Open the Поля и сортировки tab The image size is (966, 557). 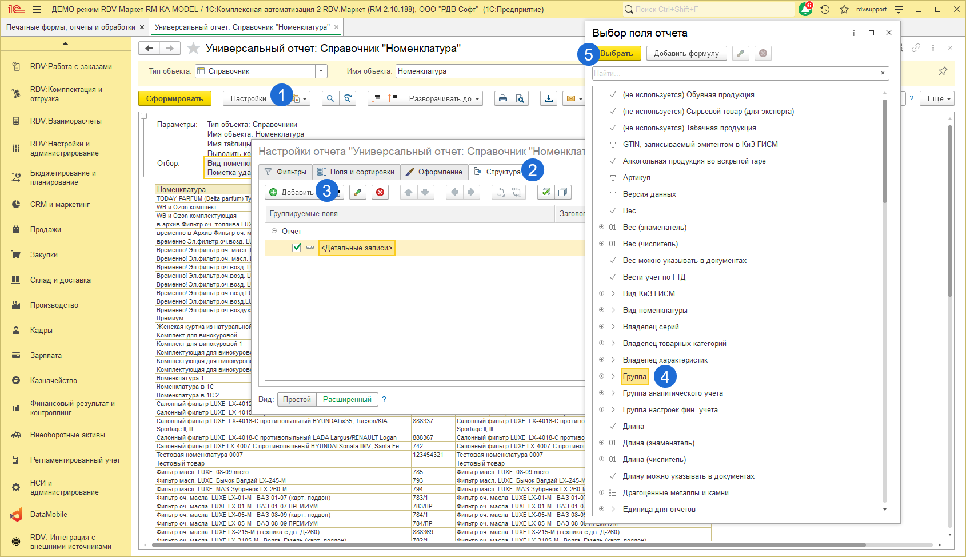click(356, 172)
